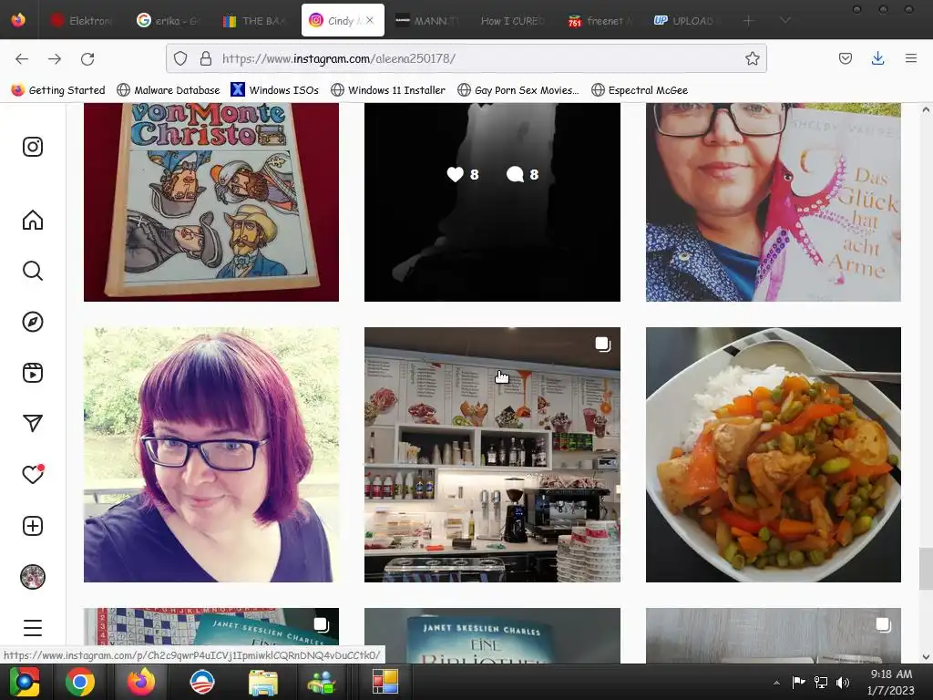Screen dimensions: 933x700
Task: Open Direct Messages paper plane icon
Action: [x=33, y=423]
